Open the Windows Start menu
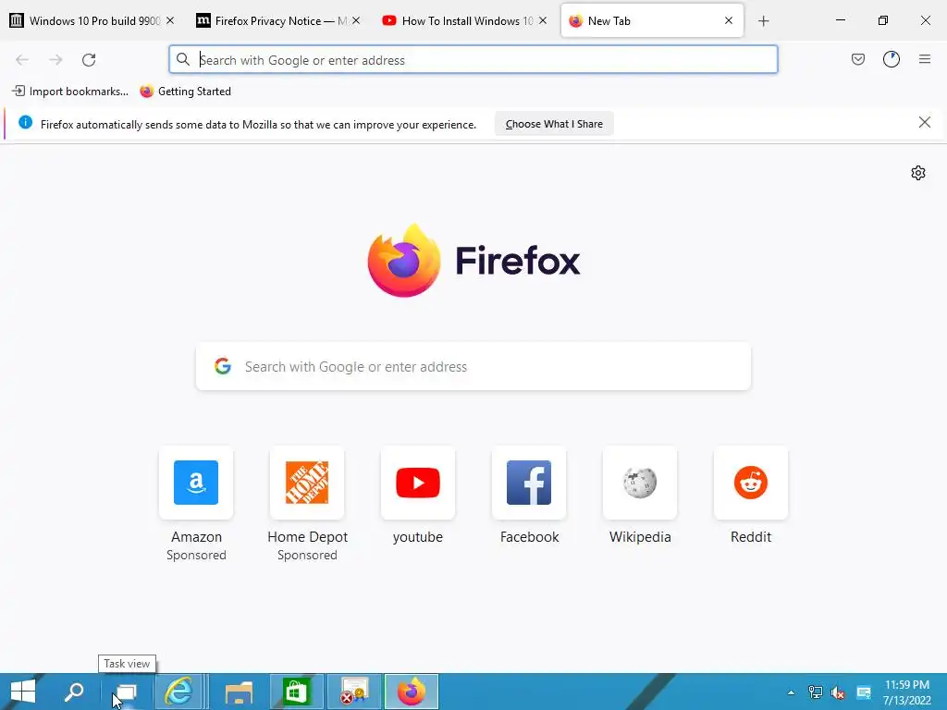Viewport: 947px width, 710px height. click(23, 692)
